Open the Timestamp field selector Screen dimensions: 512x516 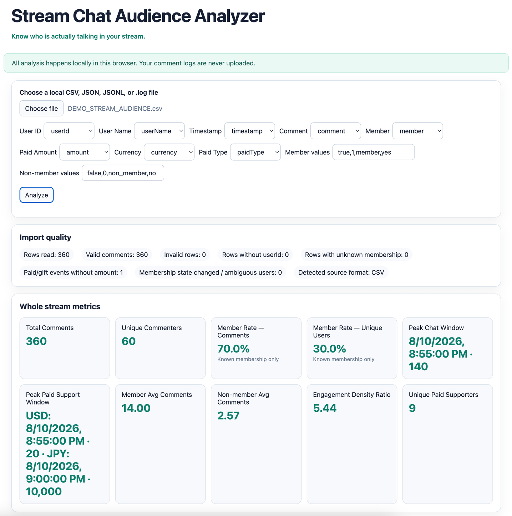pyautogui.click(x=249, y=131)
